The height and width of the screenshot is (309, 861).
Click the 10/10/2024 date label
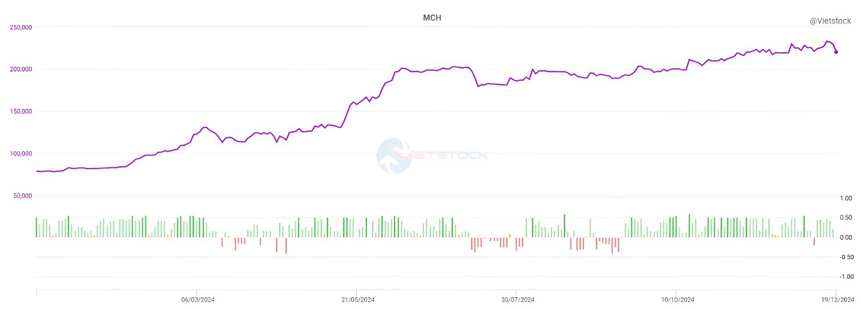click(x=677, y=300)
